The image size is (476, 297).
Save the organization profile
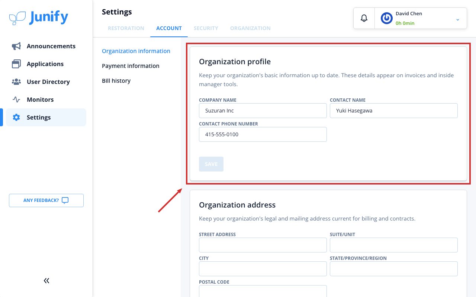211,164
